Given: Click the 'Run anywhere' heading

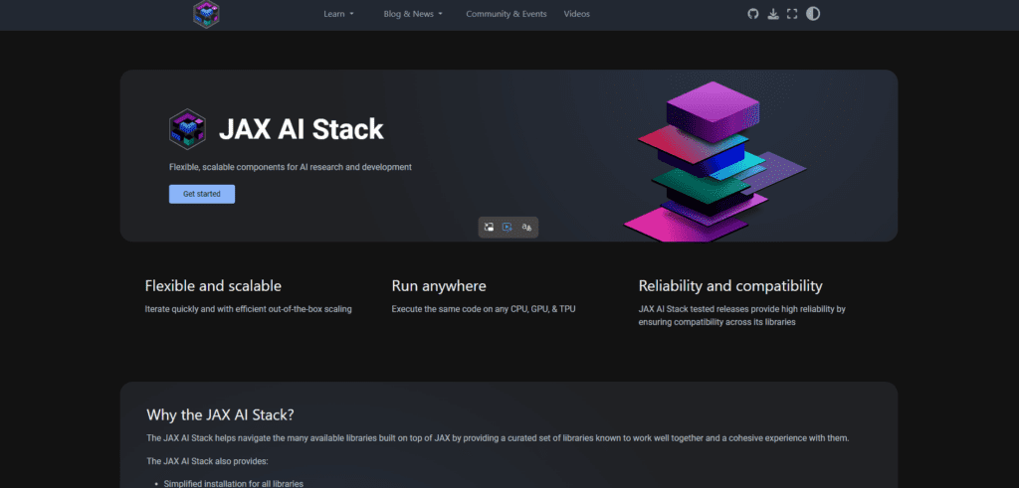Looking at the screenshot, I should [x=439, y=285].
